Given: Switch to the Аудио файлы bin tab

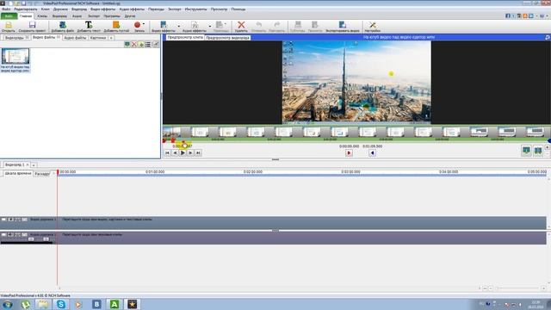Looking at the screenshot, I should pos(75,38).
